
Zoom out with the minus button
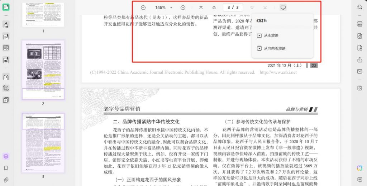[143, 8]
